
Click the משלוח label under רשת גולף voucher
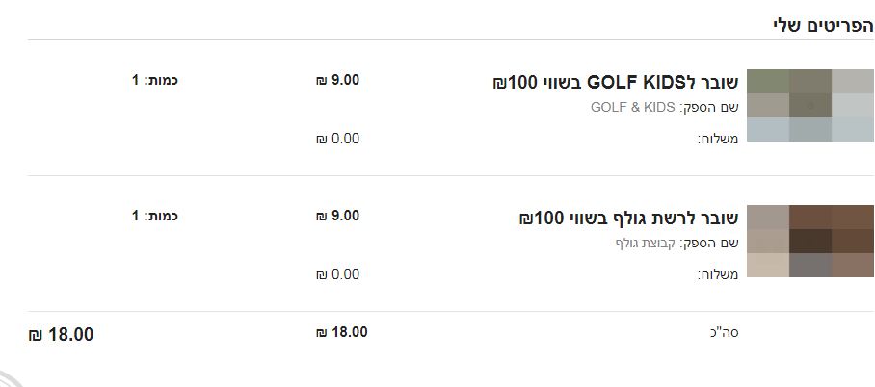pyautogui.click(x=718, y=274)
